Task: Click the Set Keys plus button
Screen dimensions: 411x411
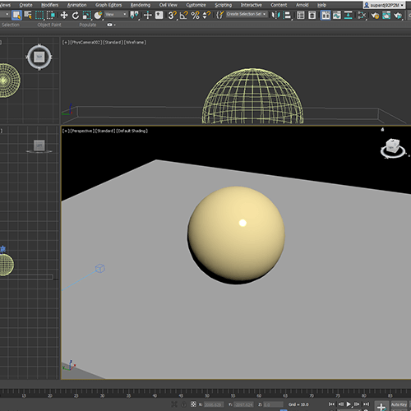Action: click(x=381, y=406)
